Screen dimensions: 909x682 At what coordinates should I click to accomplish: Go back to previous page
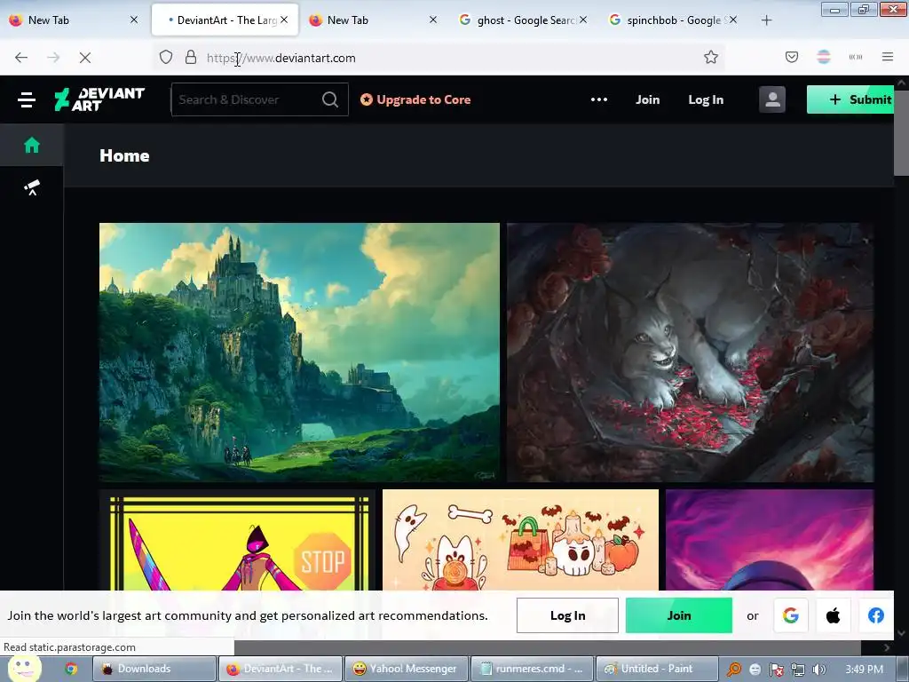pyautogui.click(x=21, y=58)
